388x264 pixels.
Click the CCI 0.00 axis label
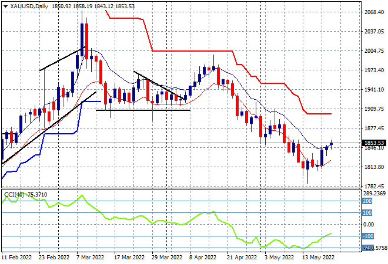pyautogui.click(x=368, y=225)
